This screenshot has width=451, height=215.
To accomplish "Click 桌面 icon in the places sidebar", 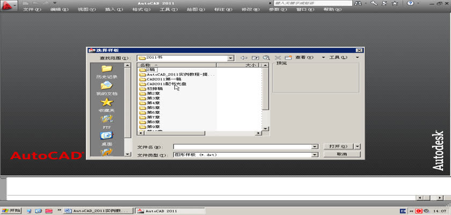I will click(x=106, y=138).
